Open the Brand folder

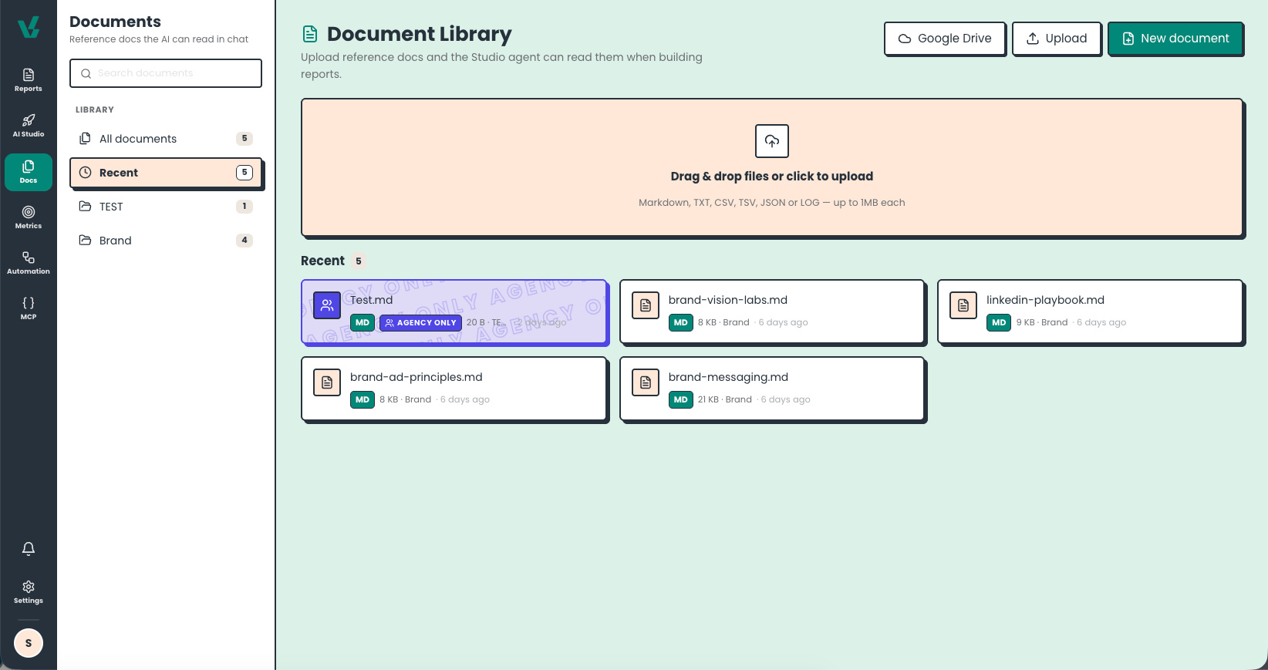tap(166, 241)
